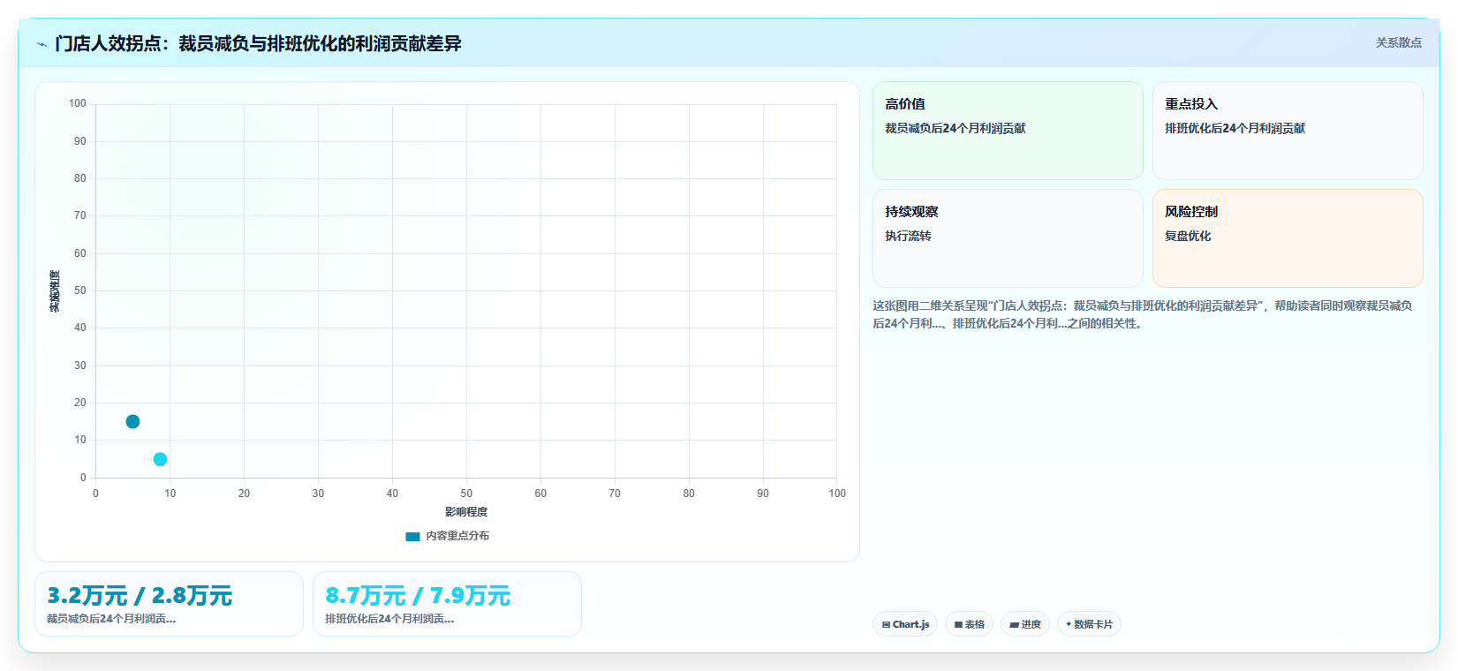Open the 高价值 card

coord(1008,131)
